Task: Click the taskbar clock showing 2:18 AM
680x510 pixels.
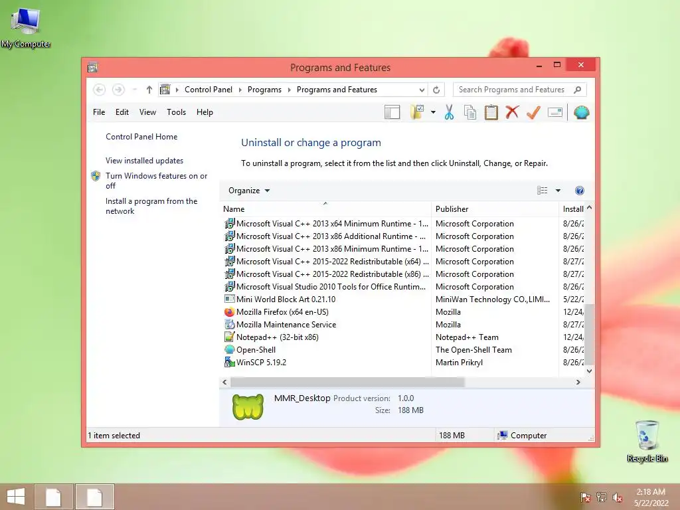Action: [x=651, y=497]
